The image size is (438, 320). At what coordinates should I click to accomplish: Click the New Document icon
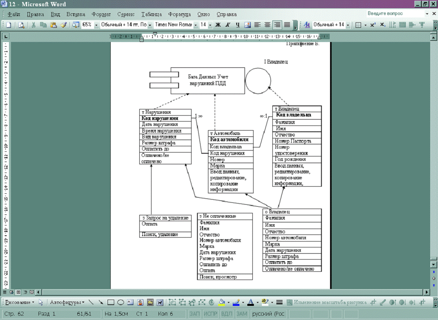tap(9, 25)
